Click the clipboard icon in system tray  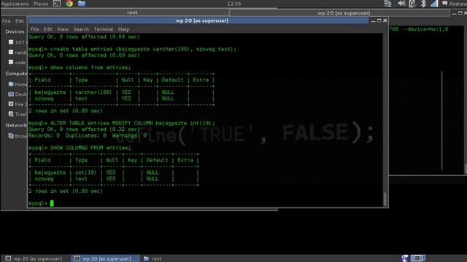click(412, 4)
